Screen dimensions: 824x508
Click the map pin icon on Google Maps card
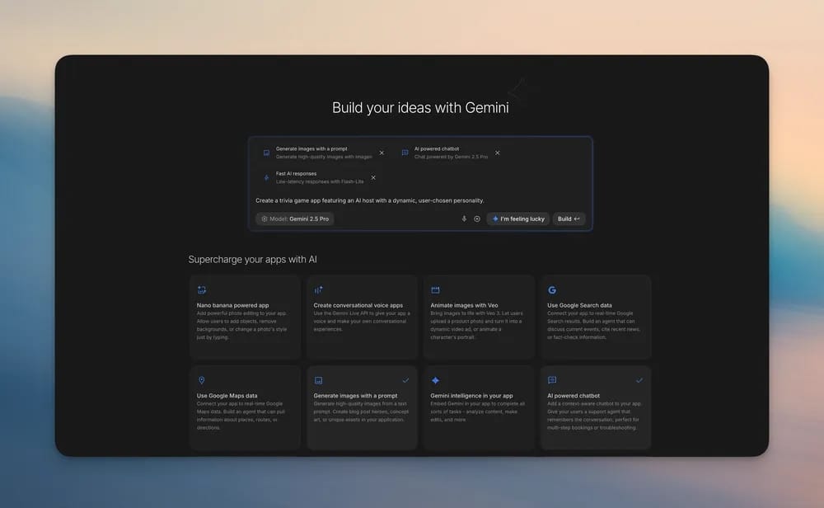pyautogui.click(x=202, y=380)
